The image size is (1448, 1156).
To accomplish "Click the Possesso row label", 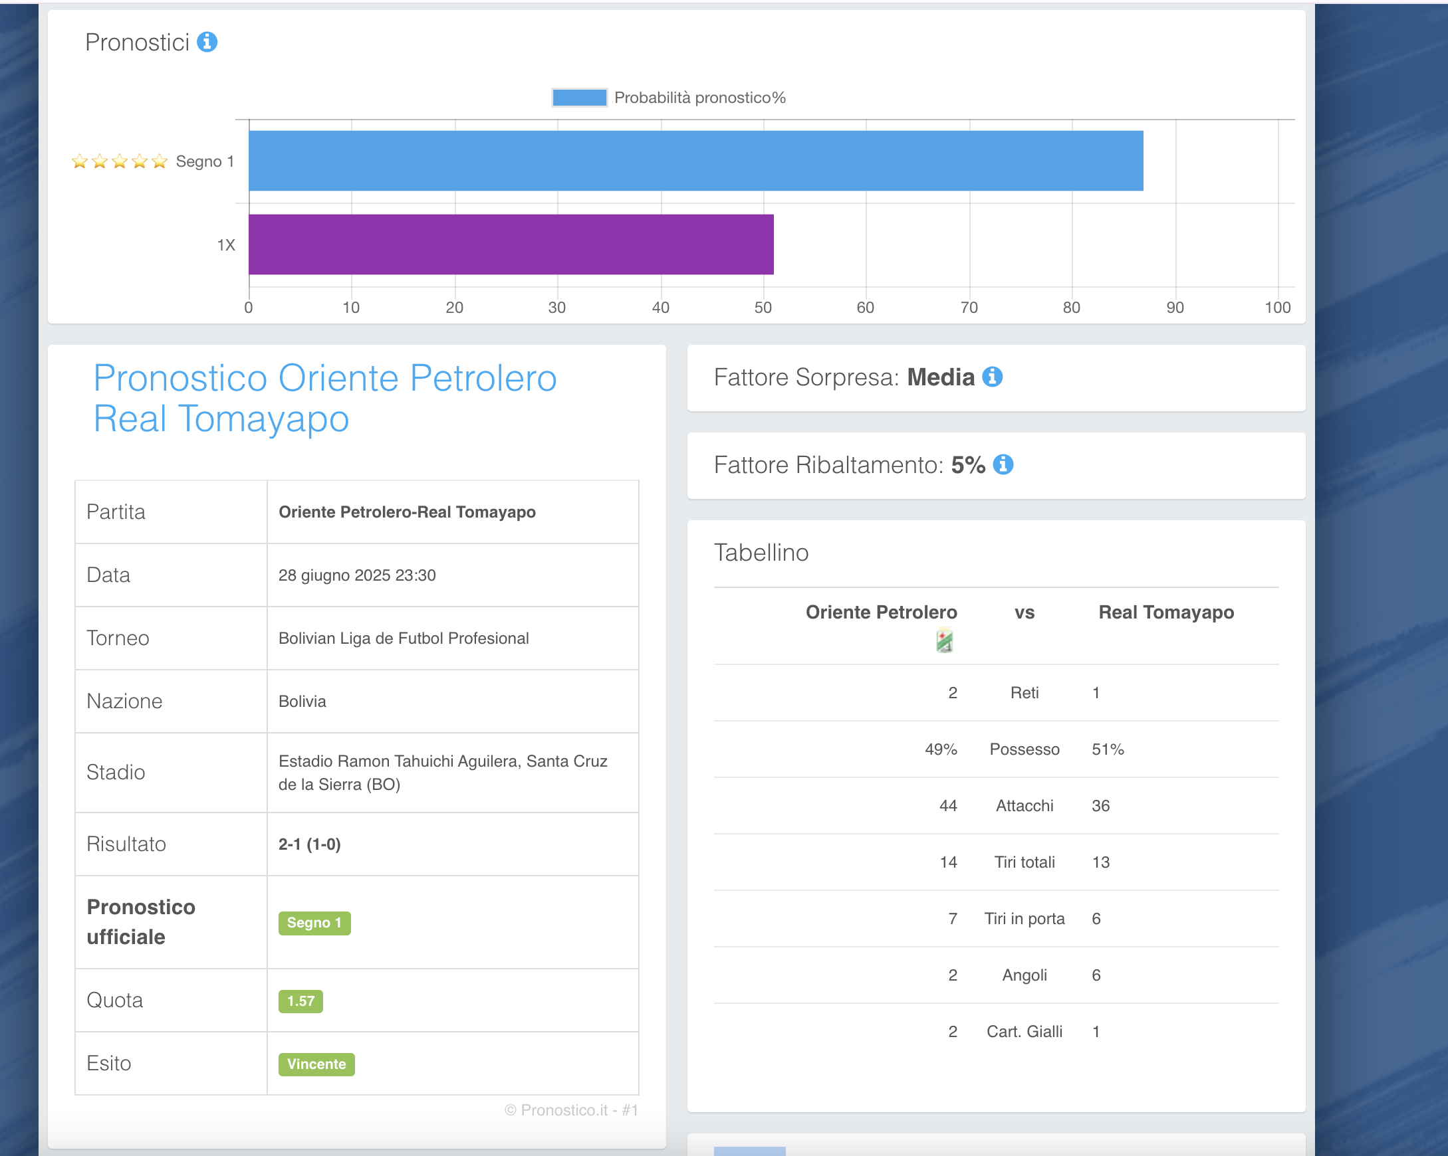I will click(1025, 749).
